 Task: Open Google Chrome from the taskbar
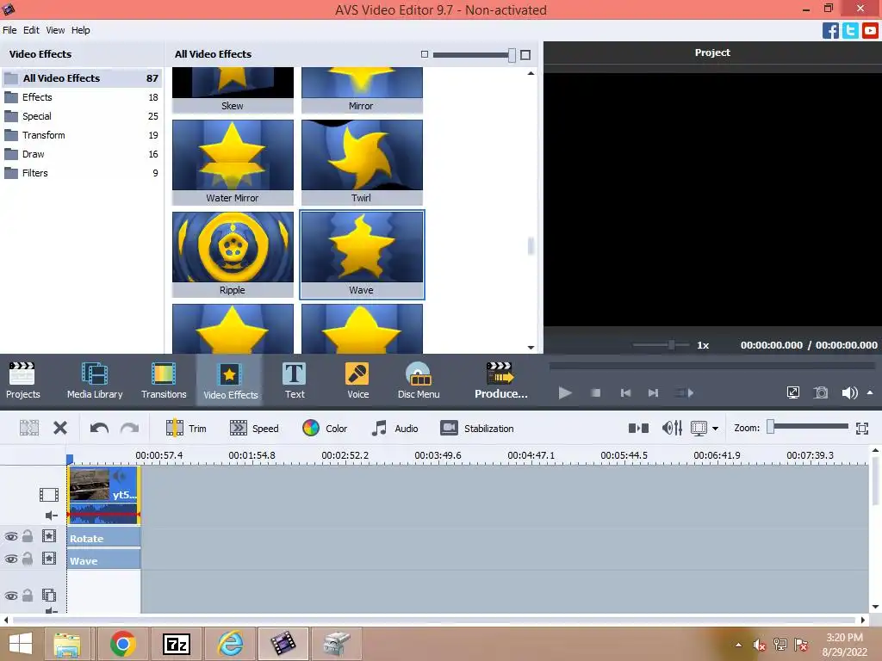point(122,644)
